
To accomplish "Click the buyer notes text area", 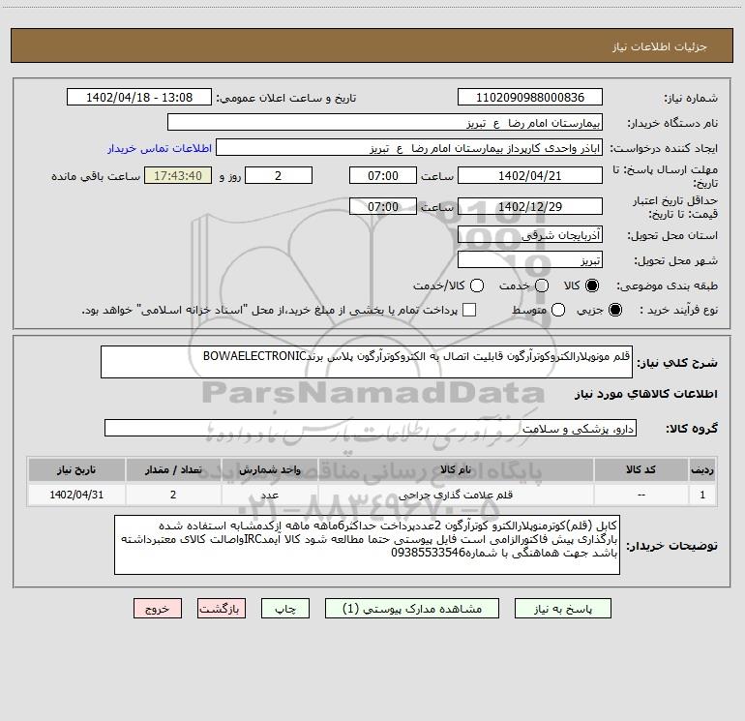I will (367, 545).
